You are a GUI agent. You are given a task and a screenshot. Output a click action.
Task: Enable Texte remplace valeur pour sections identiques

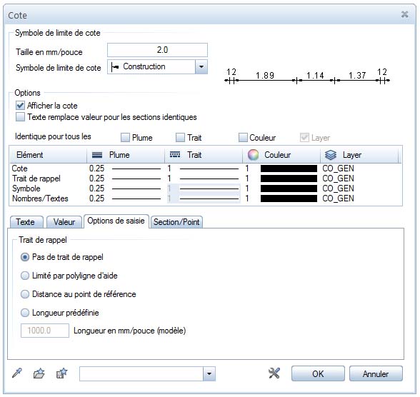pyautogui.click(x=20, y=117)
